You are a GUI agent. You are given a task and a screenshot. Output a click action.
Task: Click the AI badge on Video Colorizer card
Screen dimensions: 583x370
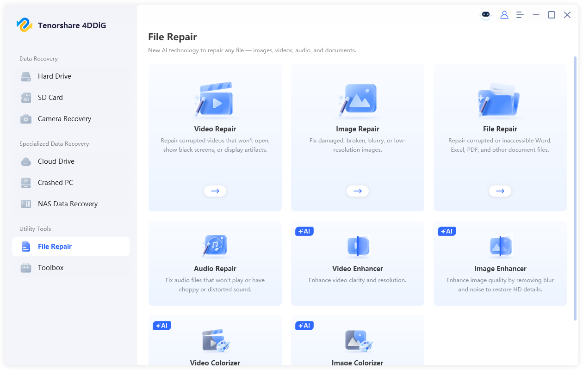tap(162, 326)
